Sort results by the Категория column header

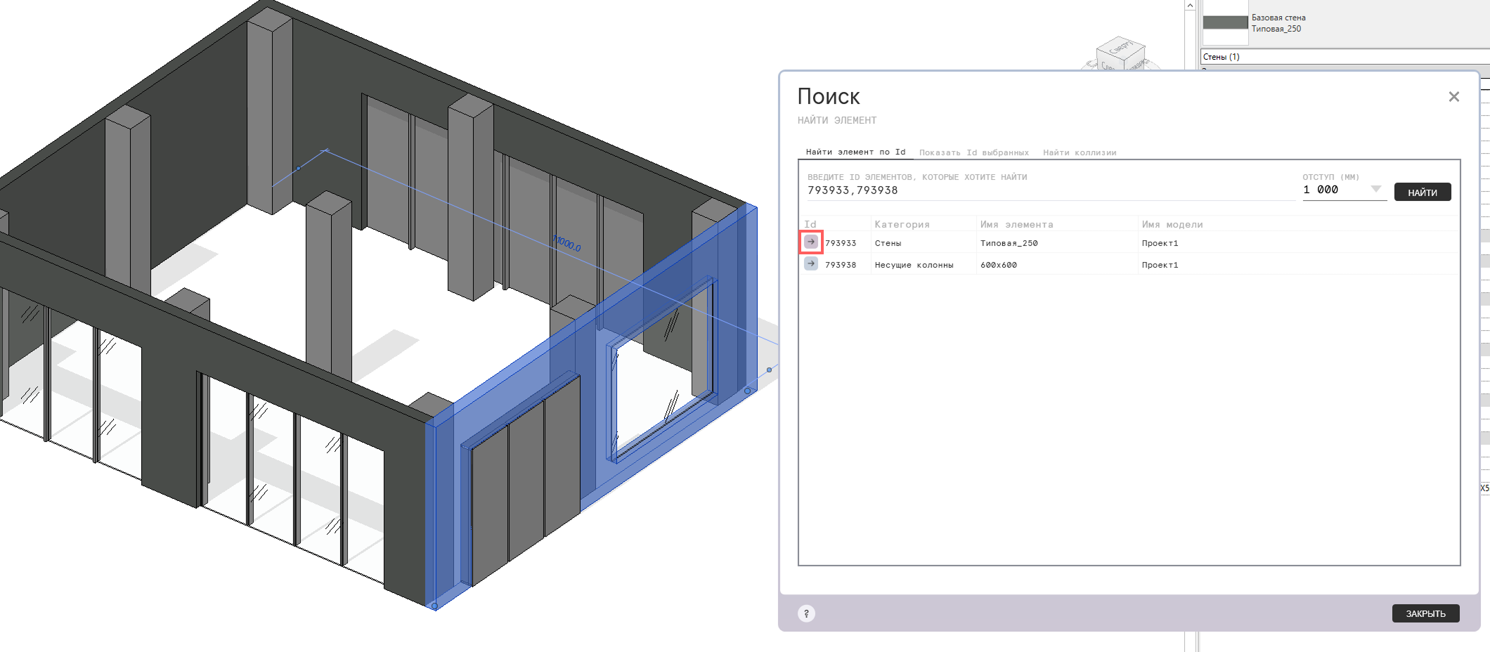[902, 224]
